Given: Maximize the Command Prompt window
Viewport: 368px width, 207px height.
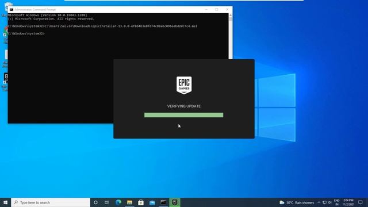Looking at the screenshot, I should pyautogui.click(x=217, y=10).
